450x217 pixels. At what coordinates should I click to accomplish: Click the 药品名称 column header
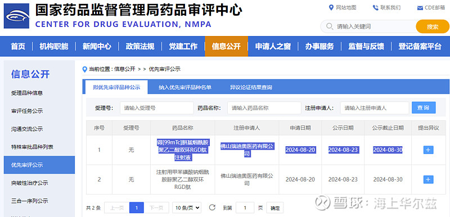click(x=182, y=128)
